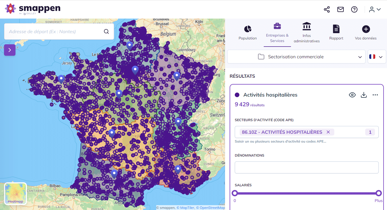This screenshot has width=387, height=210.
Task: Click the Vos données plus icon
Action: pyautogui.click(x=366, y=29)
